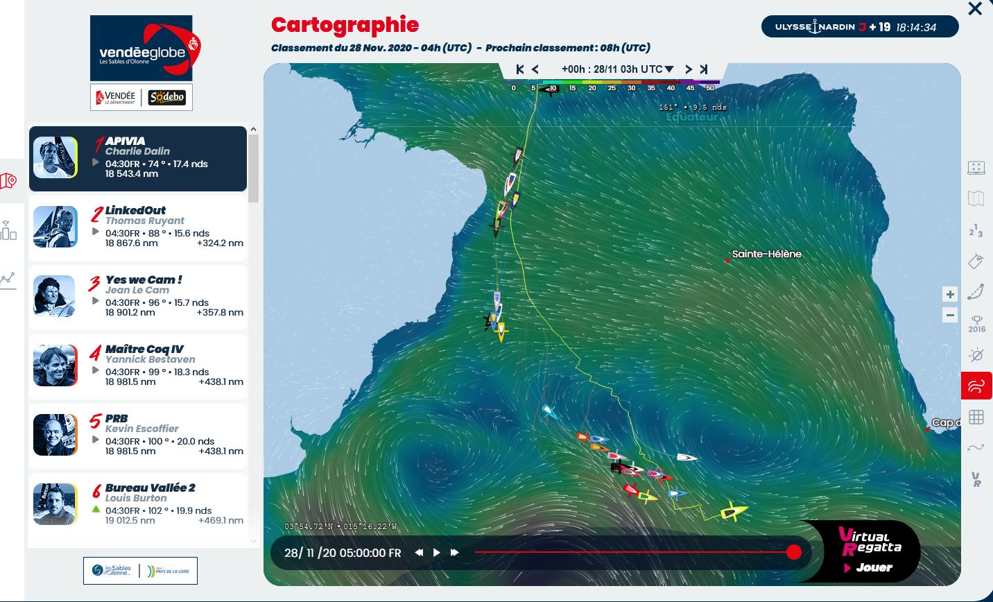Click the yellow leading boat icon on map

(x=734, y=512)
